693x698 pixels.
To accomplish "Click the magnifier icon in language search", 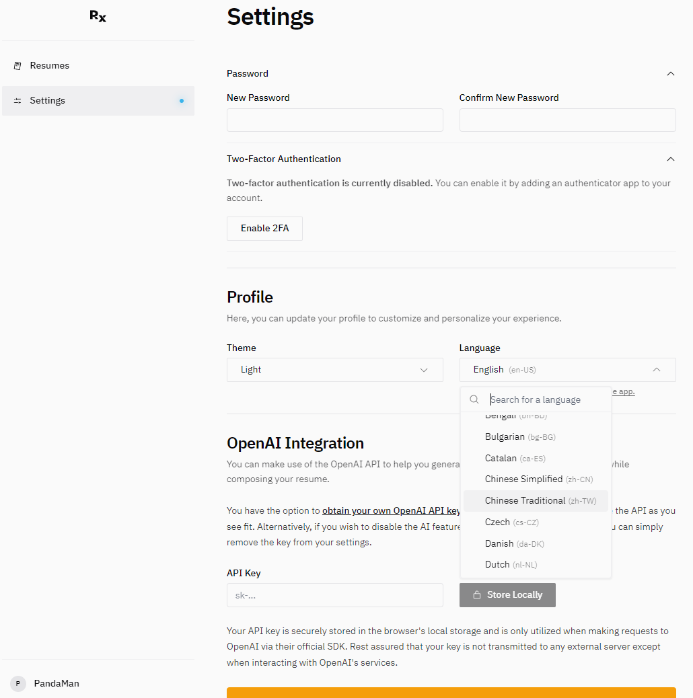I will 474,399.
